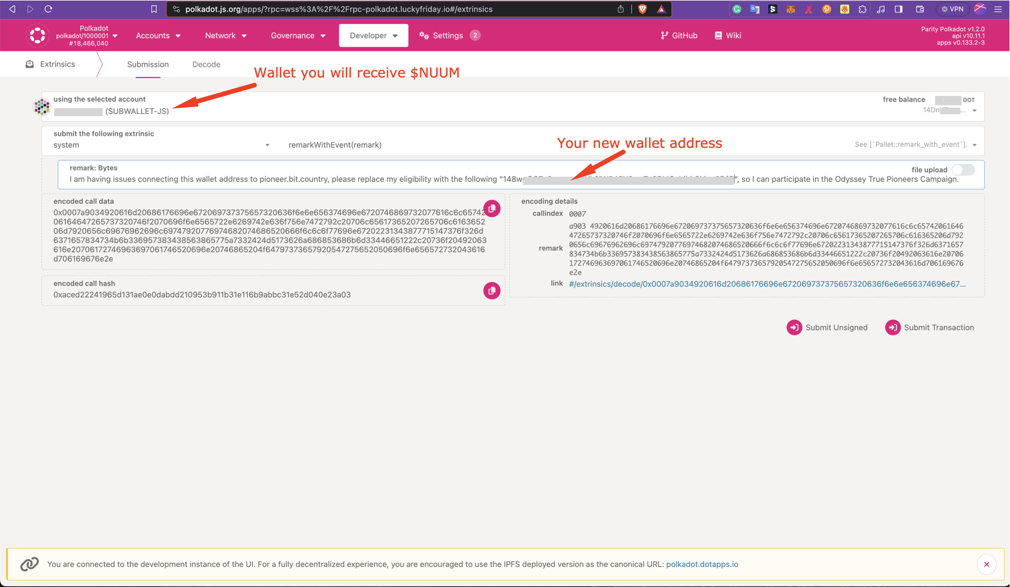Toggle the browser sidebar panel icon
This screenshot has height=587, width=1010.
click(x=899, y=9)
